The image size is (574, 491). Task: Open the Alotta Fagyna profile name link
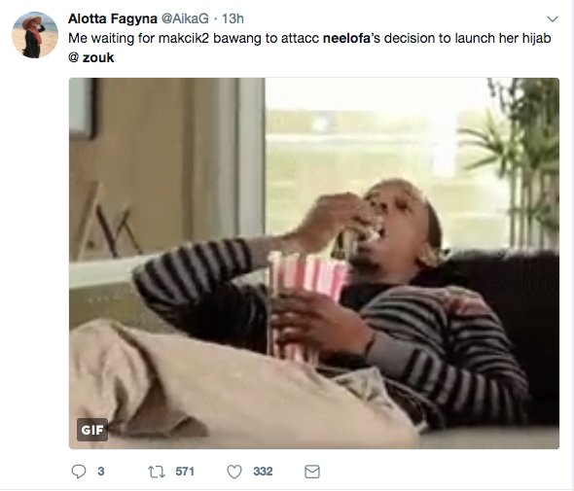(x=113, y=18)
